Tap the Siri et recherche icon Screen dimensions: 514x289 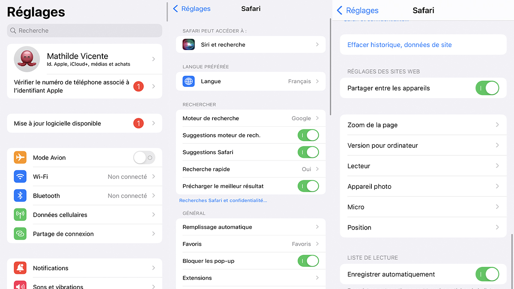pos(188,45)
